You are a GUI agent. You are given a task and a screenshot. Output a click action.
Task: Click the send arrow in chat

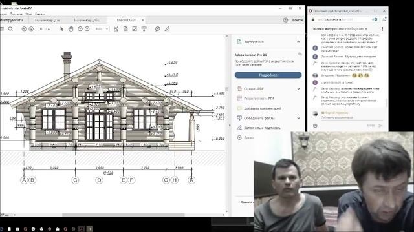pos(380,126)
